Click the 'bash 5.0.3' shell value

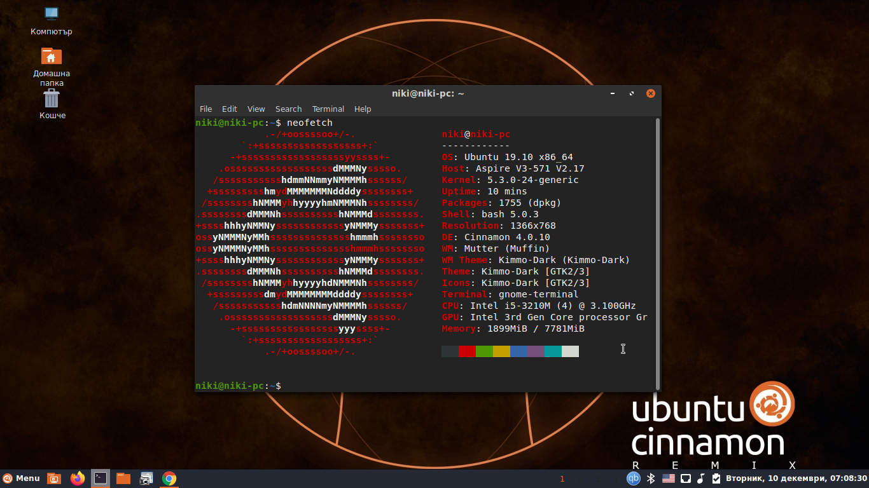point(510,214)
